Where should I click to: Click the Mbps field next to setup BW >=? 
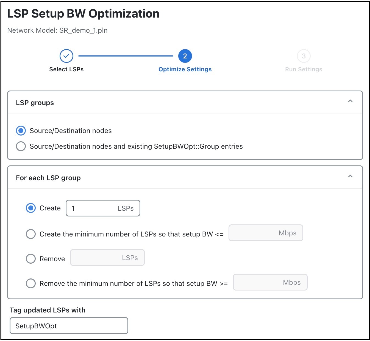click(270, 282)
